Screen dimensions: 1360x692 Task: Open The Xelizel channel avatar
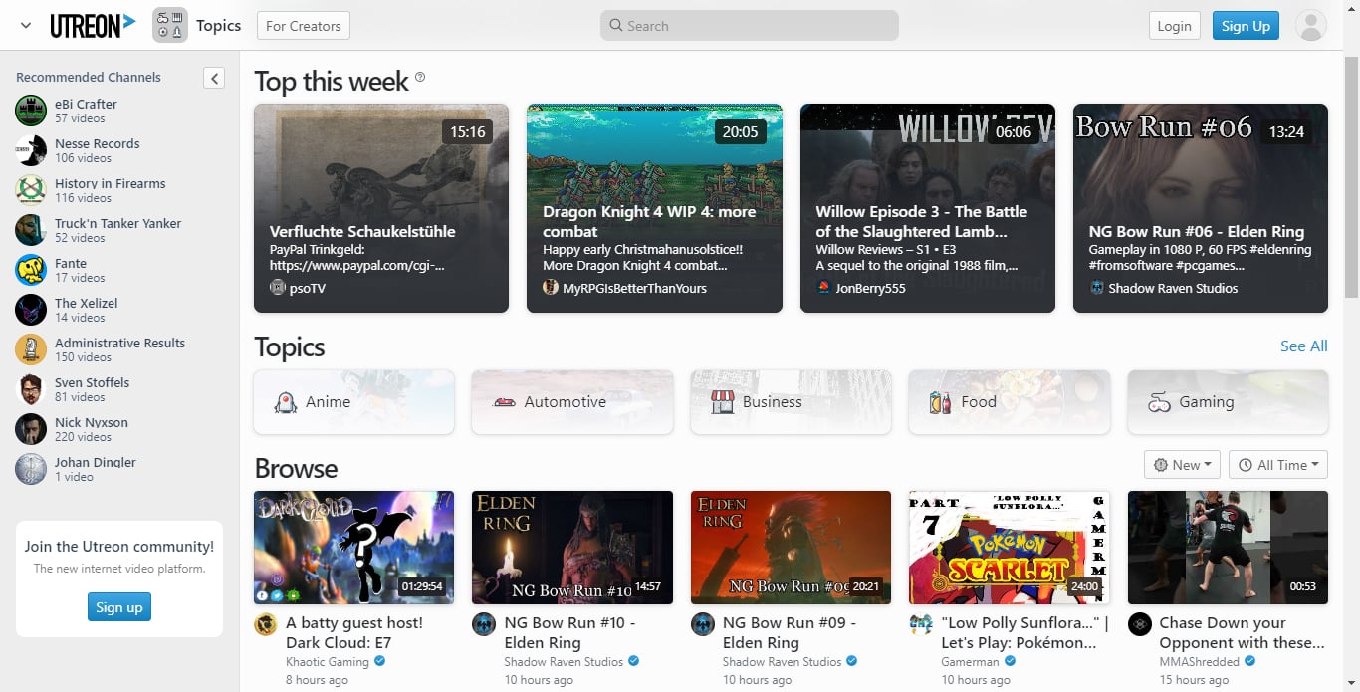31,310
